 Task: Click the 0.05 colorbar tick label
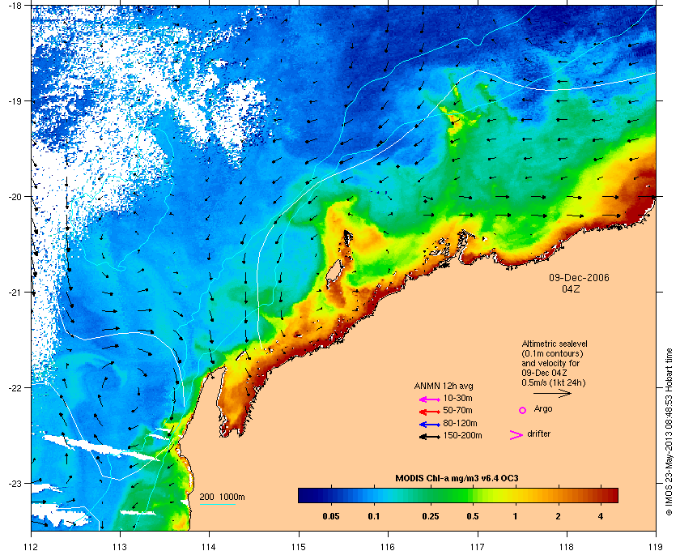point(331,517)
